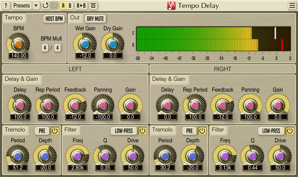Edit the Left Panning value -100.0
The image size is (298, 177).
103,117
